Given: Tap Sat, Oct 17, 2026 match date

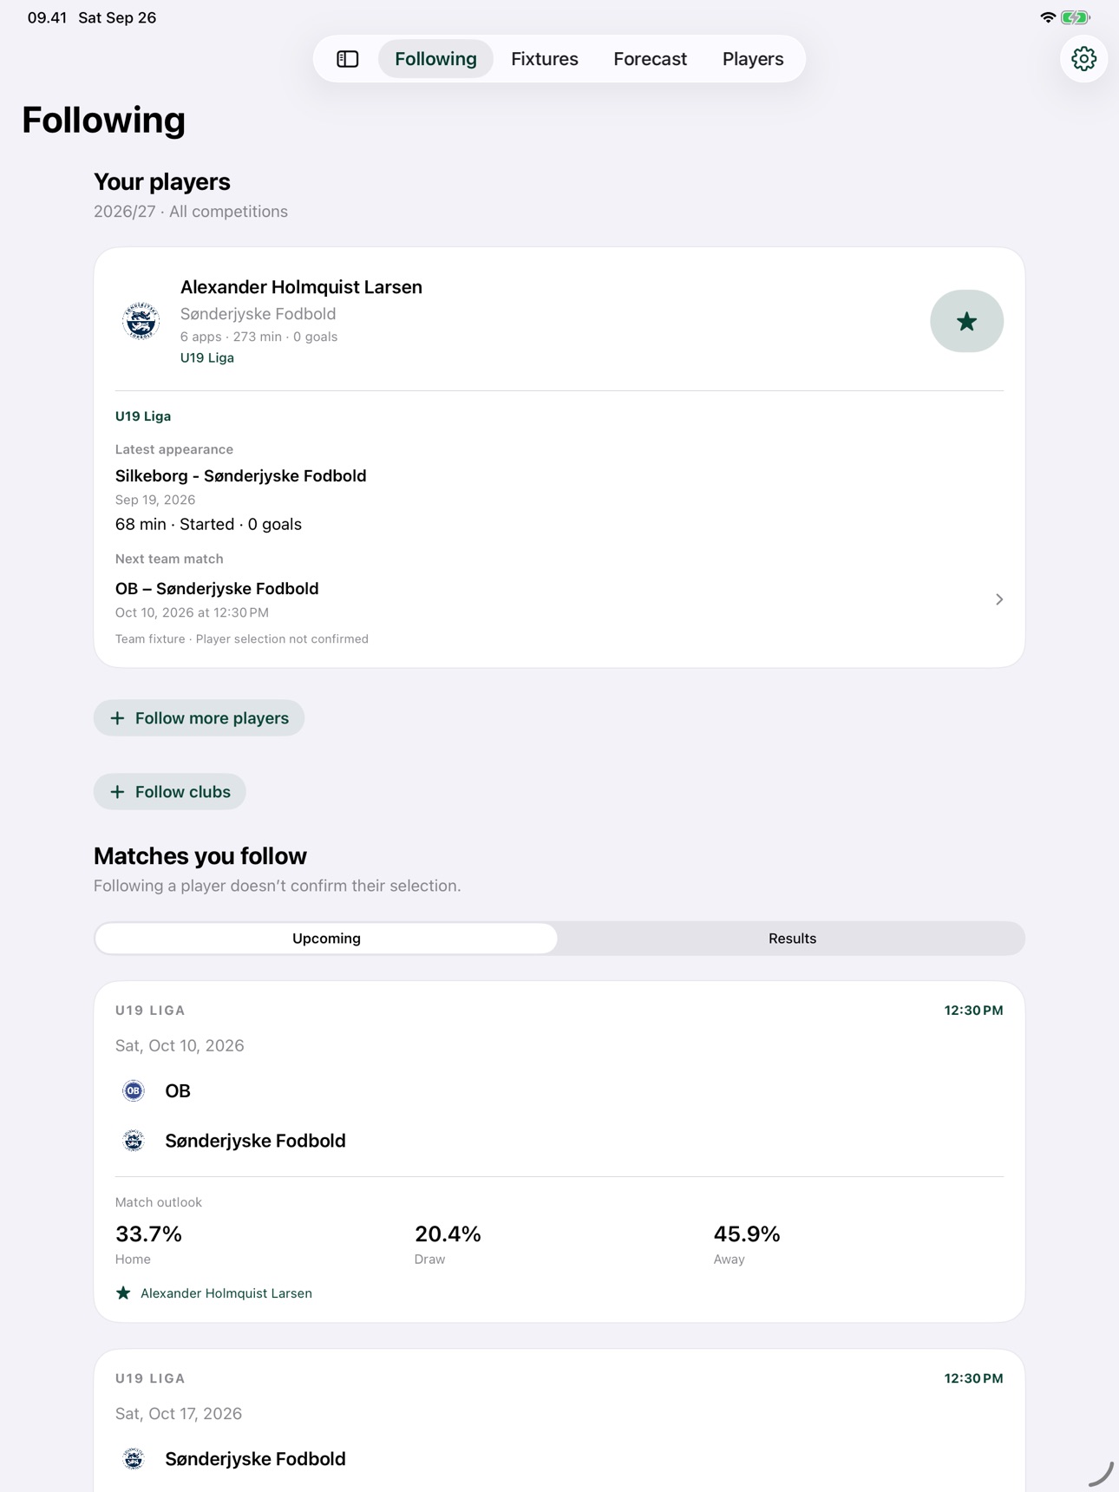Looking at the screenshot, I should [179, 1413].
